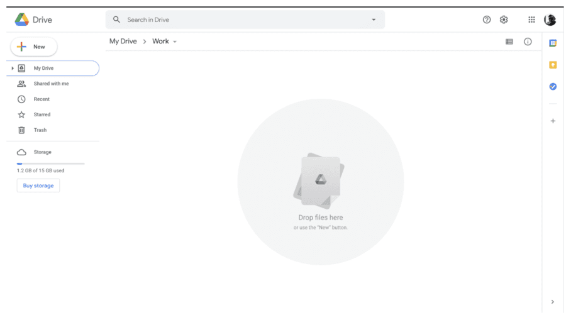Switch to list layout icon

coord(509,42)
